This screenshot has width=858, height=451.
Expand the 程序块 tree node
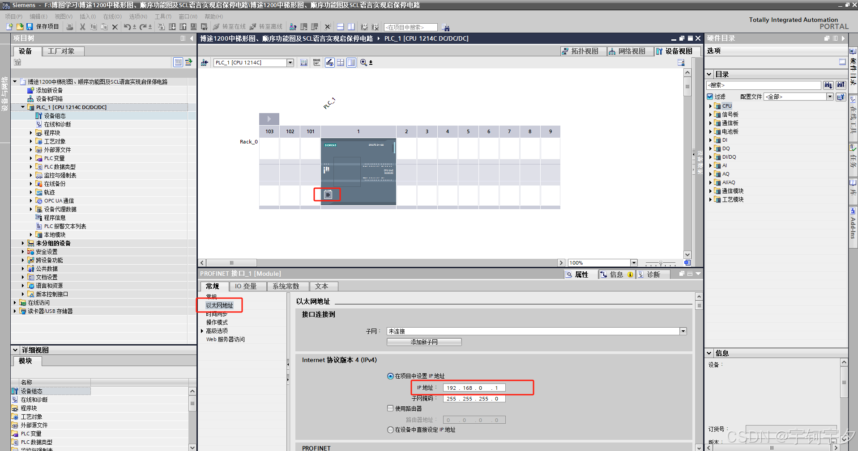31,133
